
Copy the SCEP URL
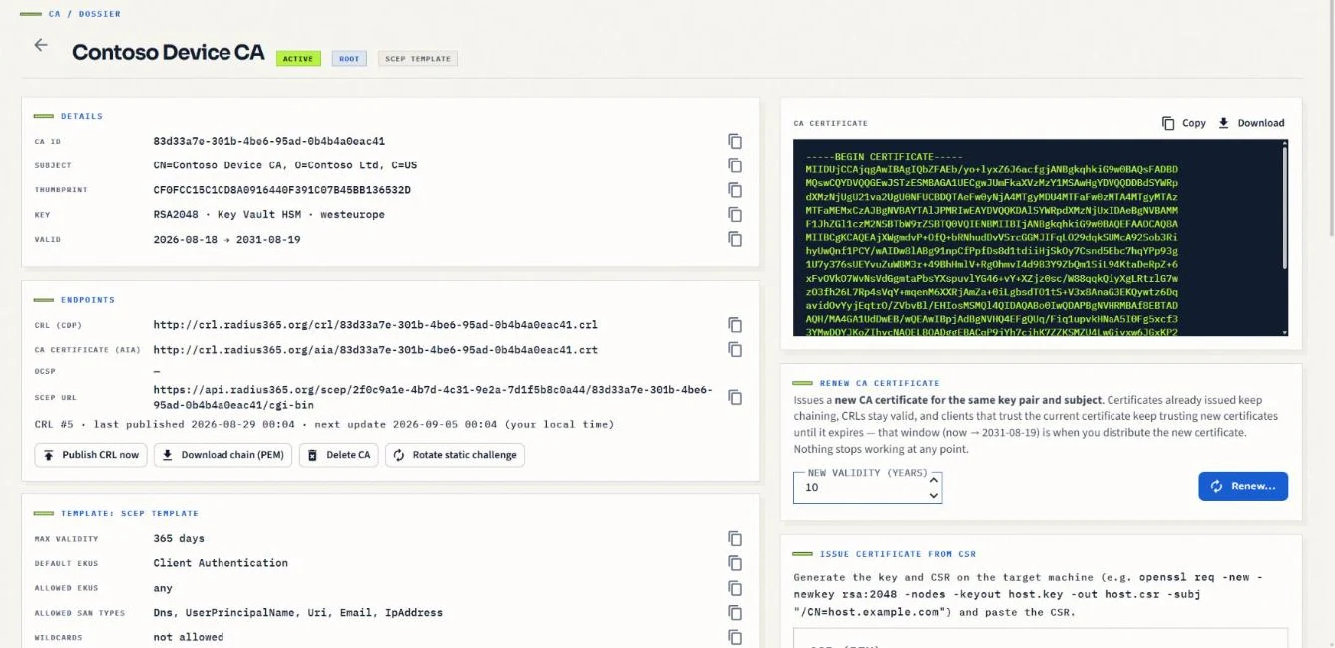(735, 397)
